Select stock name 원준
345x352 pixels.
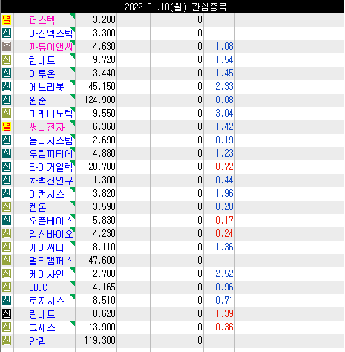point(38,100)
